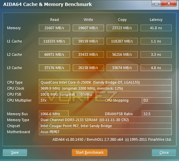Select the CPU Clock field
This screenshot has height=161, width=179.
(x=105, y=88)
